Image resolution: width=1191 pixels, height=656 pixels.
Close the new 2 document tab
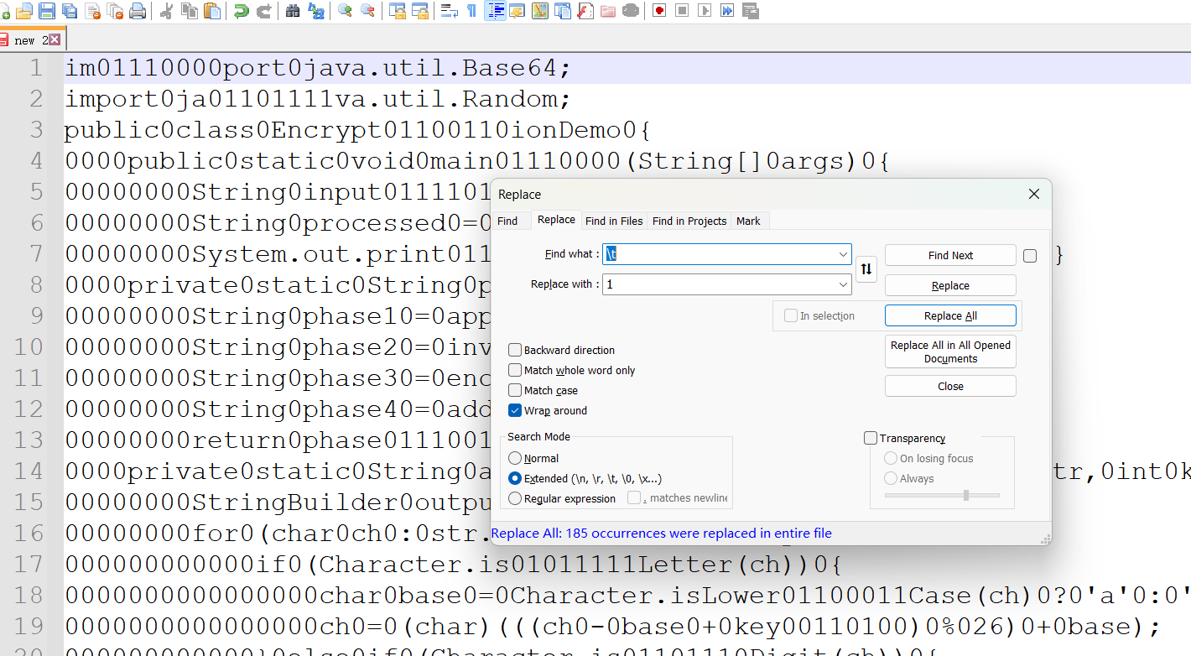point(55,39)
